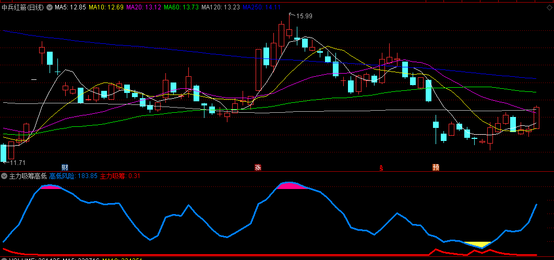
Task: Click the 财 financial event marker
Action: pyautogui.click(x=65, y=167)
